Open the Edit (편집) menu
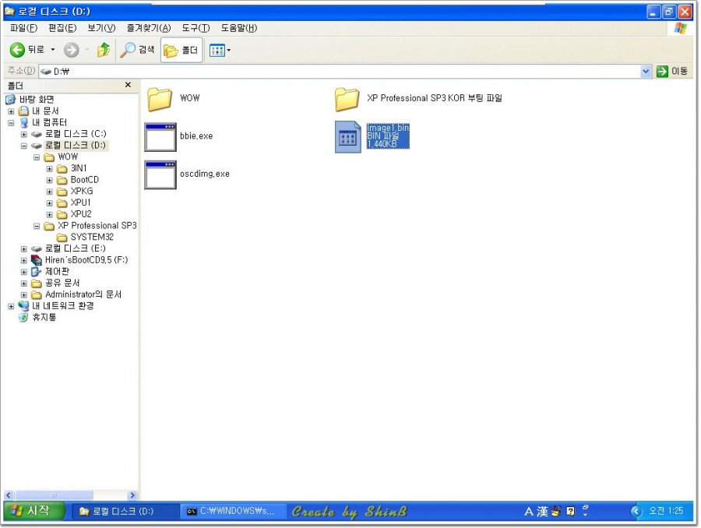This screenshot has width=701, height=528. (x=62, y=28)
